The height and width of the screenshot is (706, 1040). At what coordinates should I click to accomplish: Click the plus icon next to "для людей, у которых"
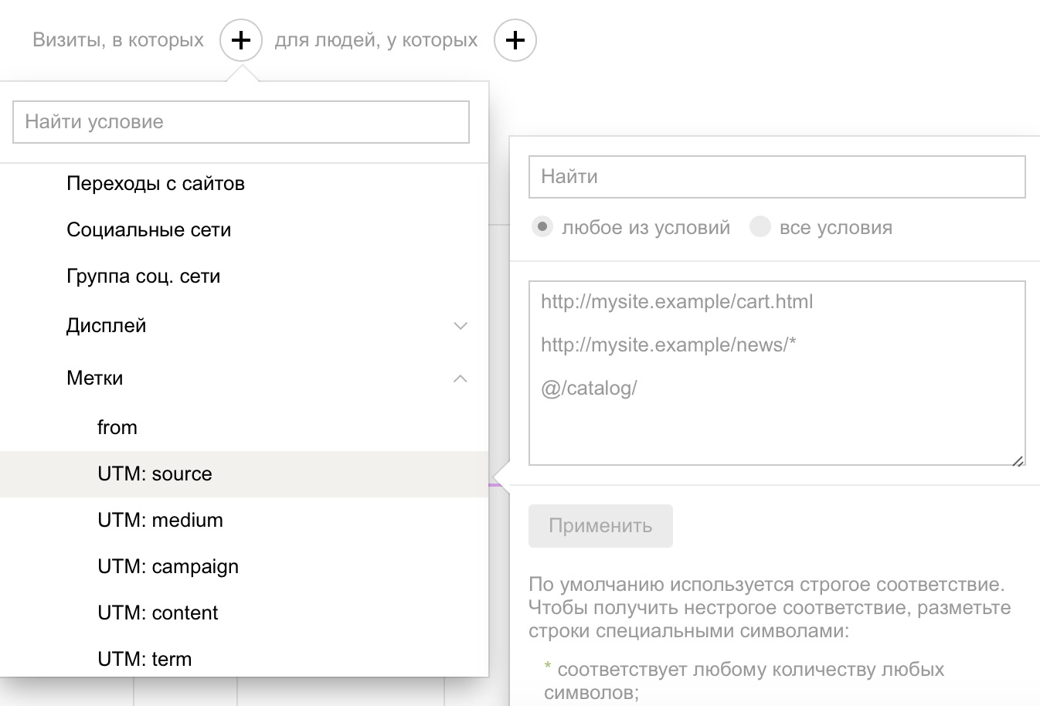coord(515,39)
